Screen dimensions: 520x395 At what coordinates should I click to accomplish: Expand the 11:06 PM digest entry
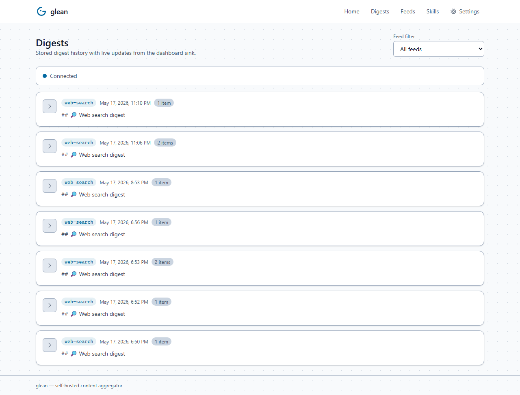coord(50,146)
